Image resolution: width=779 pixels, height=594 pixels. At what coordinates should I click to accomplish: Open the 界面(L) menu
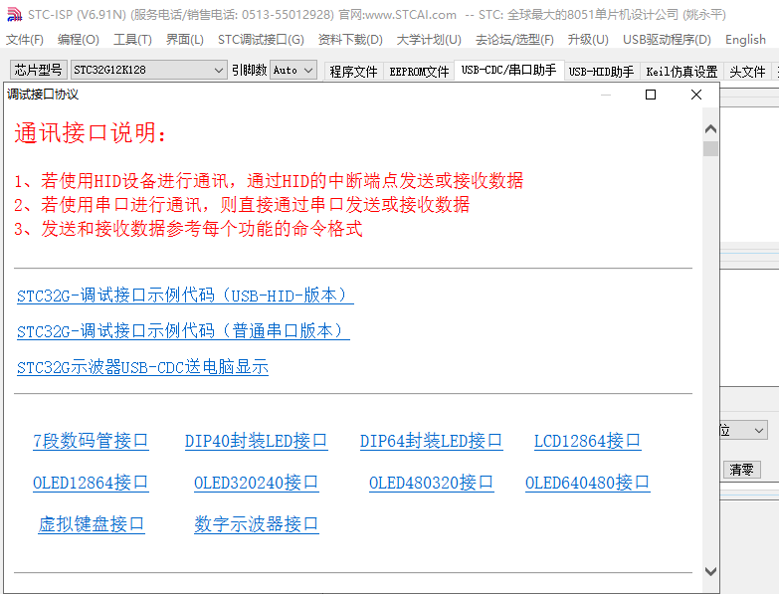click(x=184, y=40)
